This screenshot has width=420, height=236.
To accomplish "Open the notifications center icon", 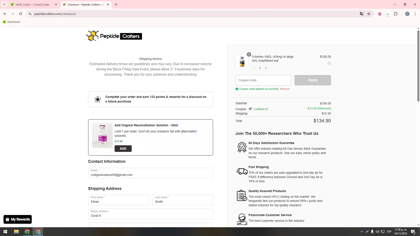I will click(413, 232).
